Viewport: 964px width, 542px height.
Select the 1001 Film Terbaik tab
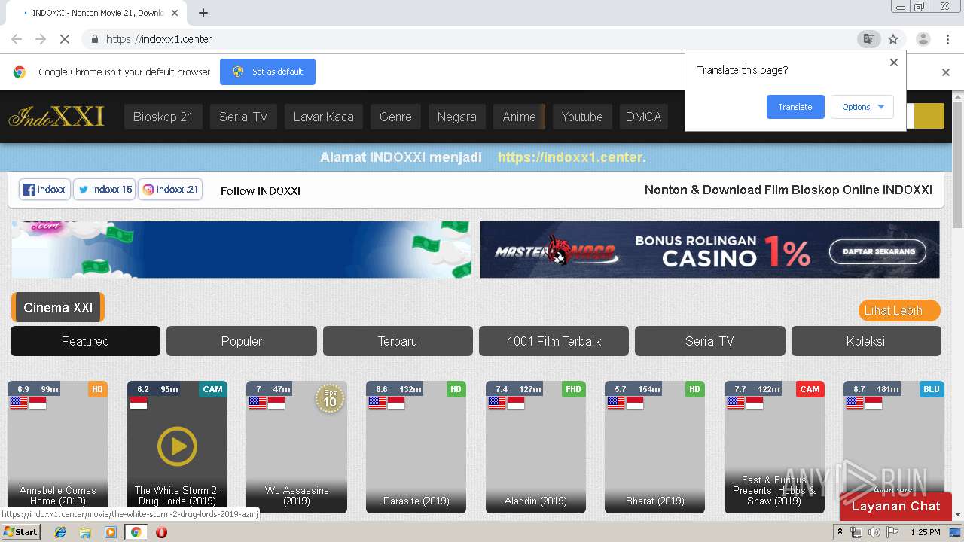[x=554, y=341]
